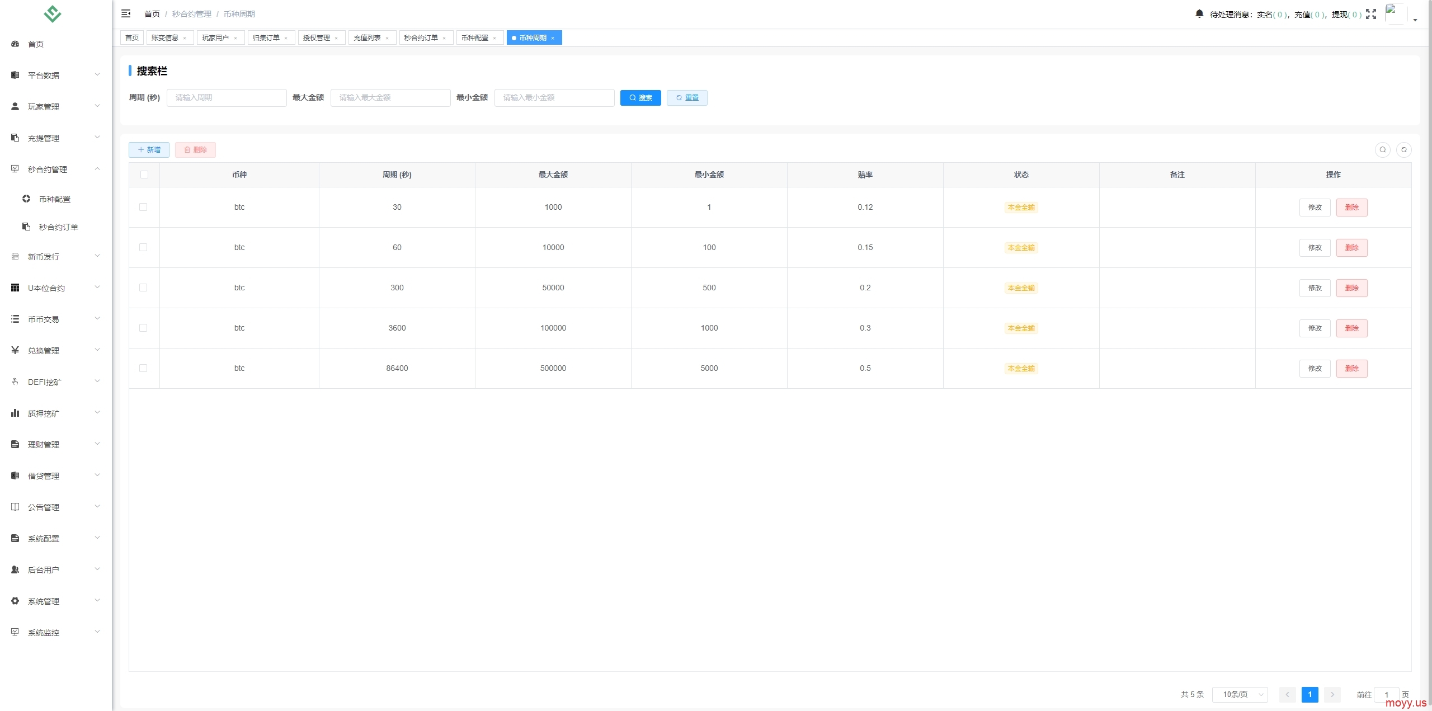The width and height of the screenshot is (1432, 711).
Task: Expand the 玩家管理 menu chevron
Action: coord(97,106)
